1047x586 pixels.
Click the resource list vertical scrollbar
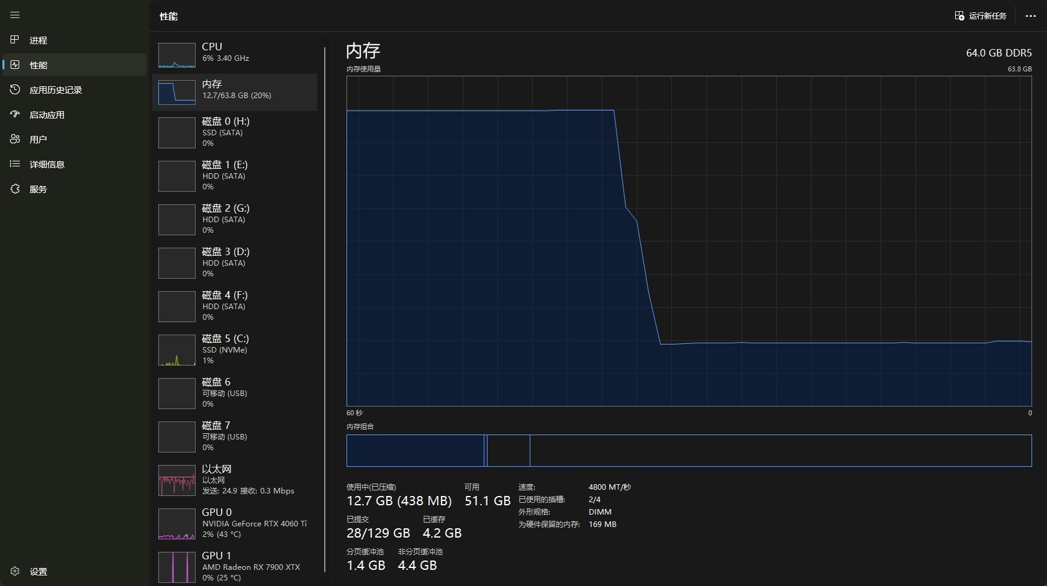(x=325, y=309)
